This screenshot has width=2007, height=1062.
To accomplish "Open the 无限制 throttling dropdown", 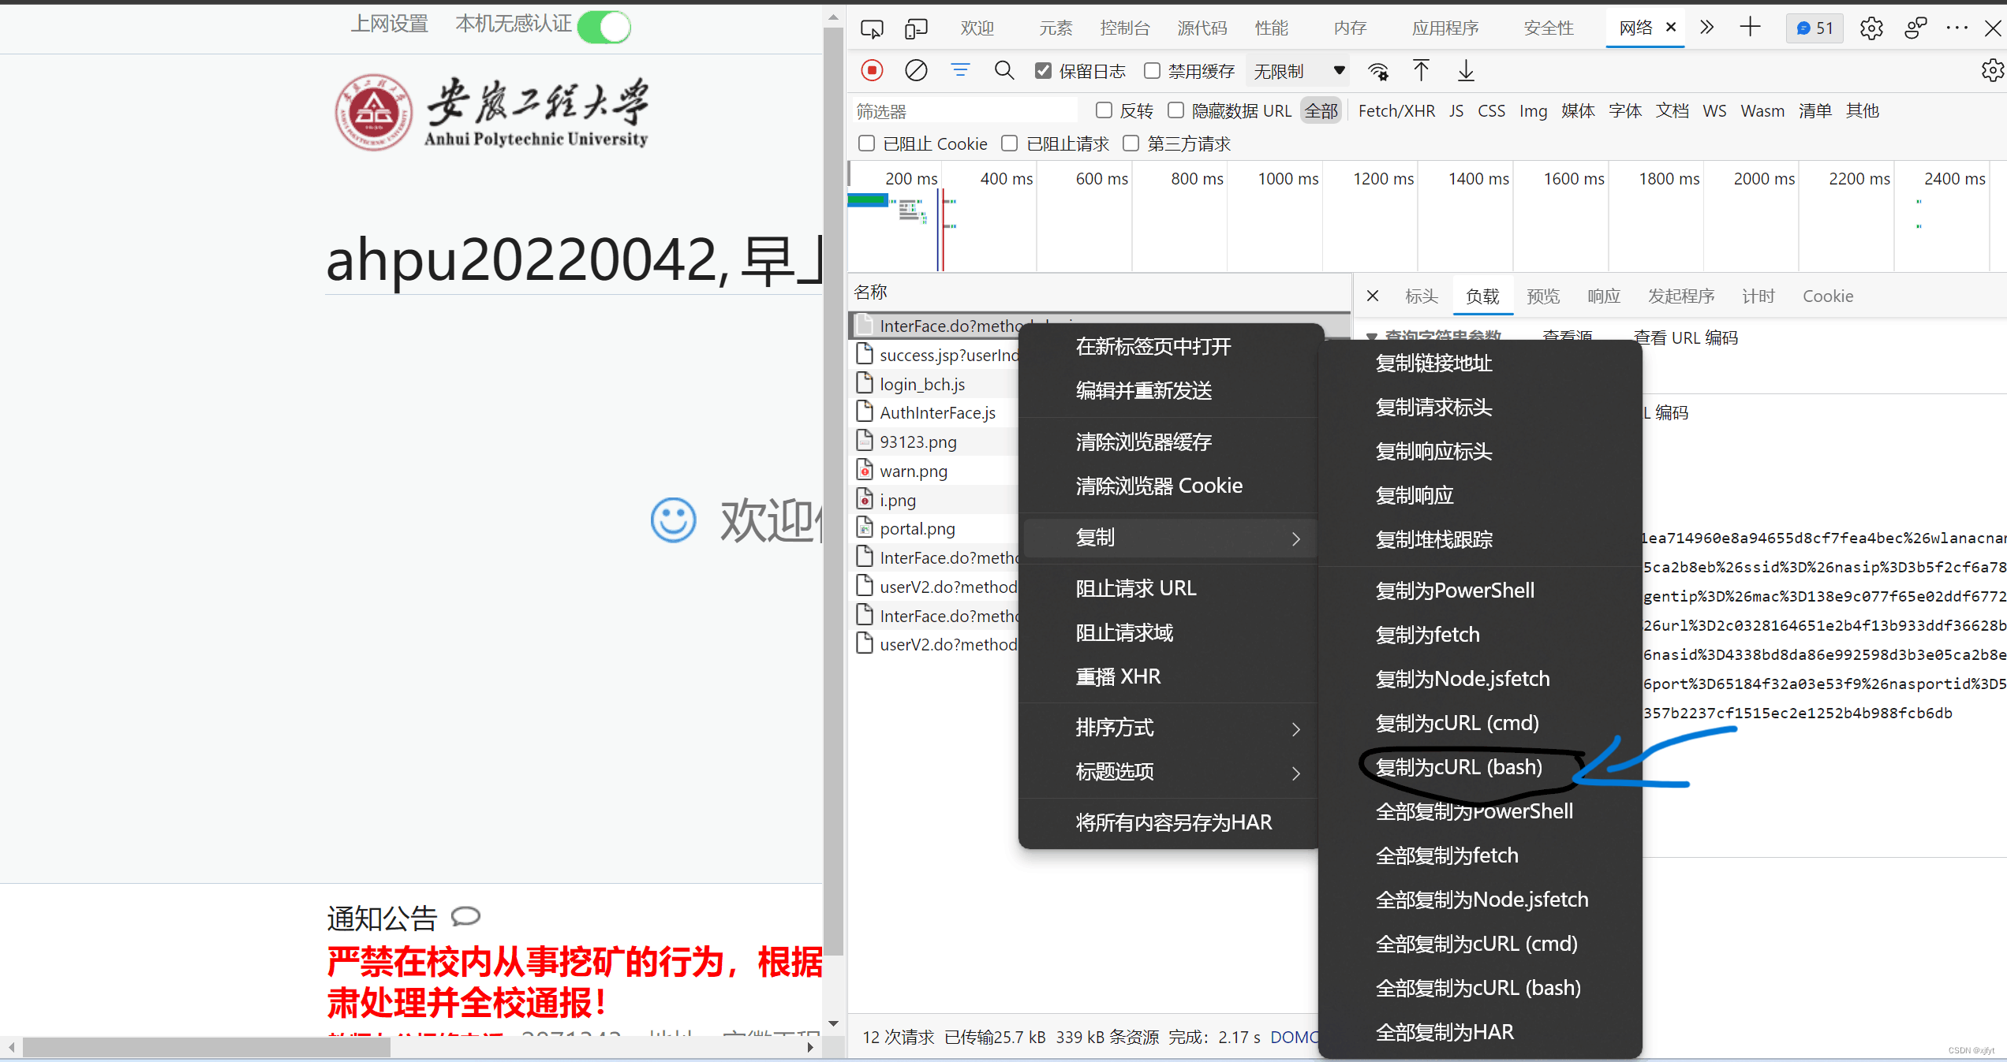I will (1296, 70).
